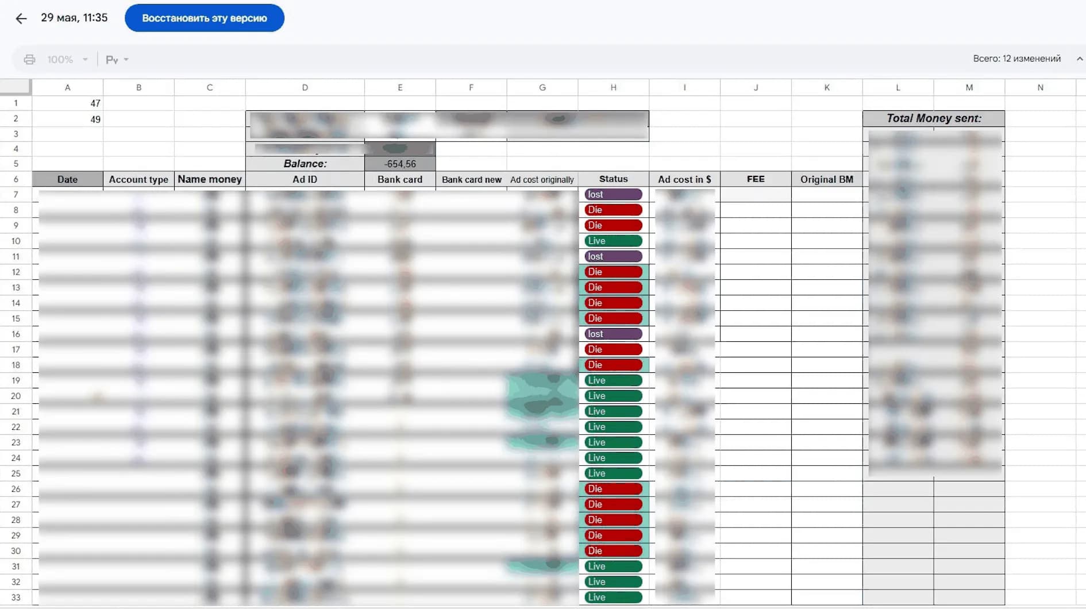Click the Original BM heading cell

(827, 179)
